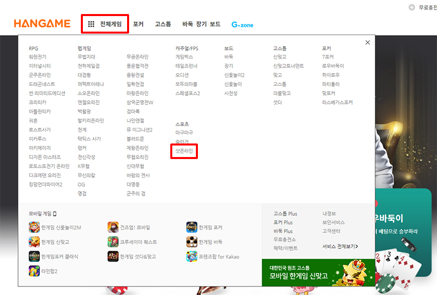Open the 바둑 Plus link

pos(283,231)
